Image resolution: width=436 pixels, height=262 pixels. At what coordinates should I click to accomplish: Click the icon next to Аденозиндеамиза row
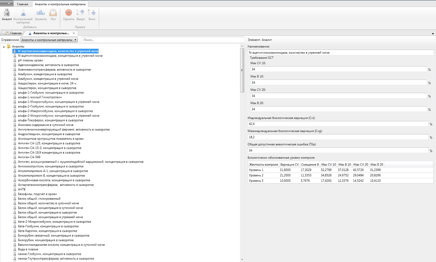15,65
